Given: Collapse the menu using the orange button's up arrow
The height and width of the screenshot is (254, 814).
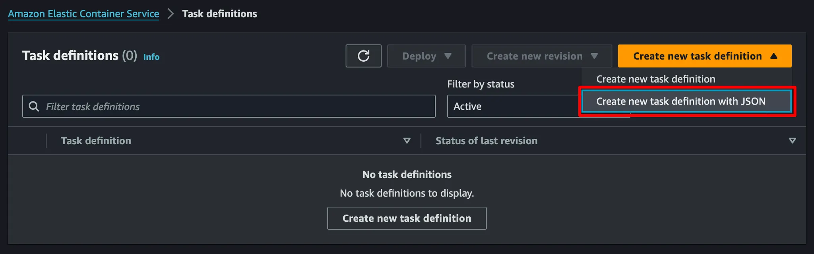Looking at the screenshot, I should pos(773,56).
